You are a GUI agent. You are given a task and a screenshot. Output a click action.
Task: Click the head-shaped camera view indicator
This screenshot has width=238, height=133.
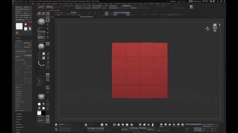pos(215,28)
